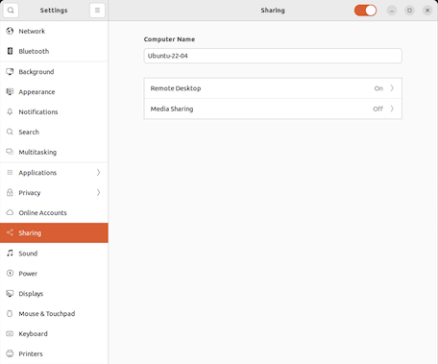This screenshot has width=438, height=364.
Task: Click the Online Accounts cloud icon
Action: click(x=10, y=212)
